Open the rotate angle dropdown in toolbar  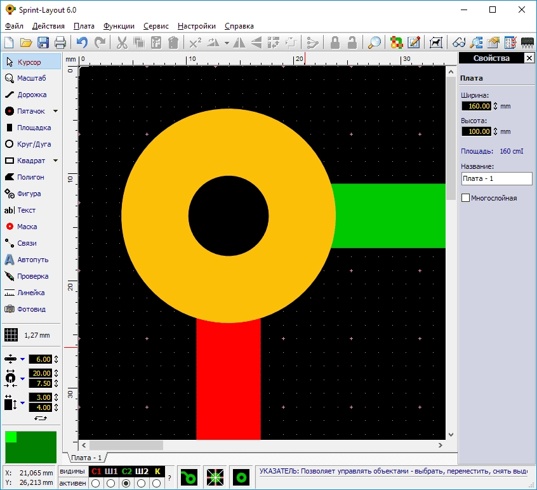[227, 43]
